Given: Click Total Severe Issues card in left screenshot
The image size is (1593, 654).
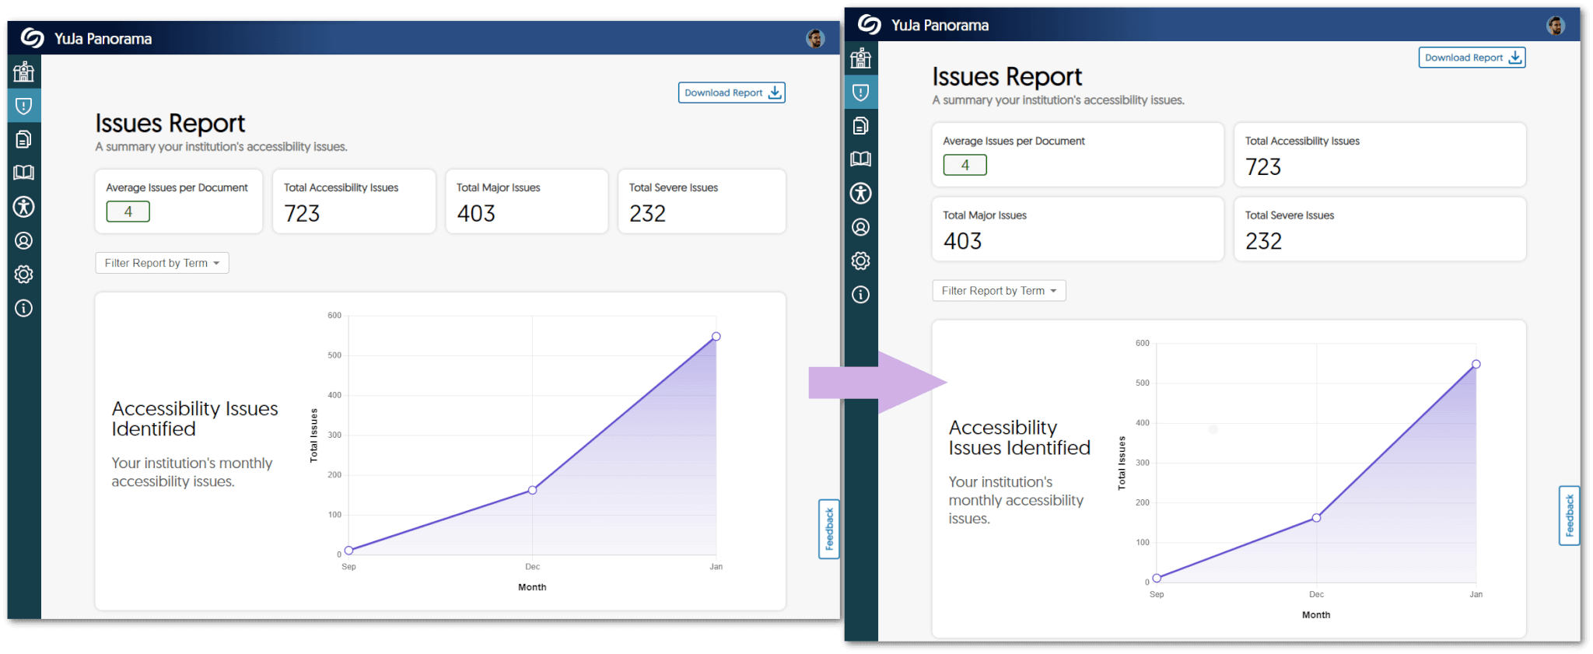Looking at the screenshot, I should click(702, 201).
